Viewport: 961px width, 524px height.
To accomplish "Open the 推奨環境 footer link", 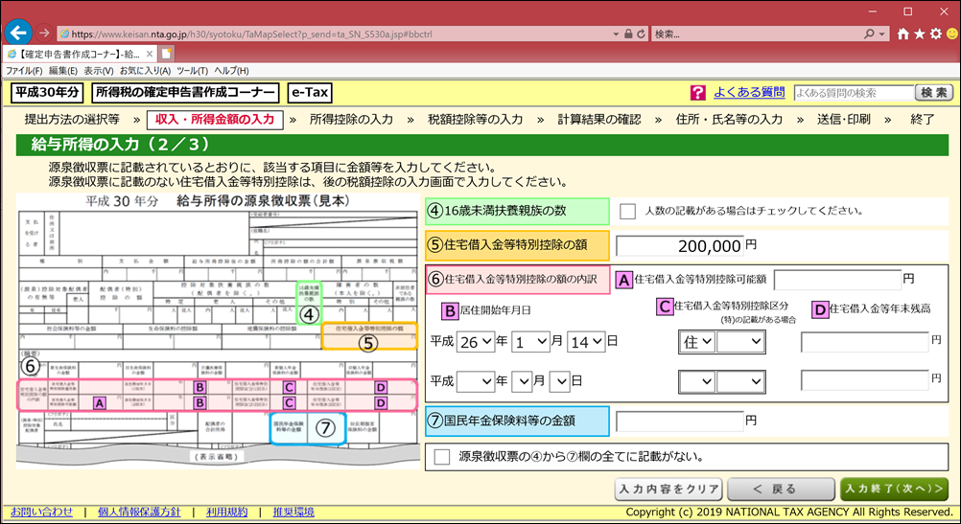I will click(293, 512).
